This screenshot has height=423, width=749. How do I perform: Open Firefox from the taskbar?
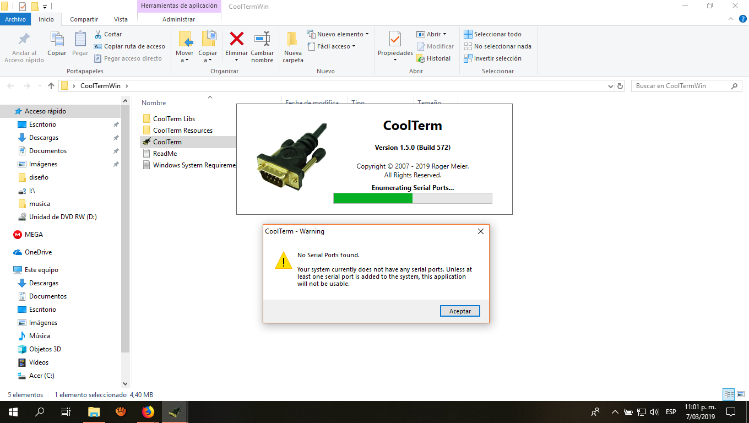(148, 411)
